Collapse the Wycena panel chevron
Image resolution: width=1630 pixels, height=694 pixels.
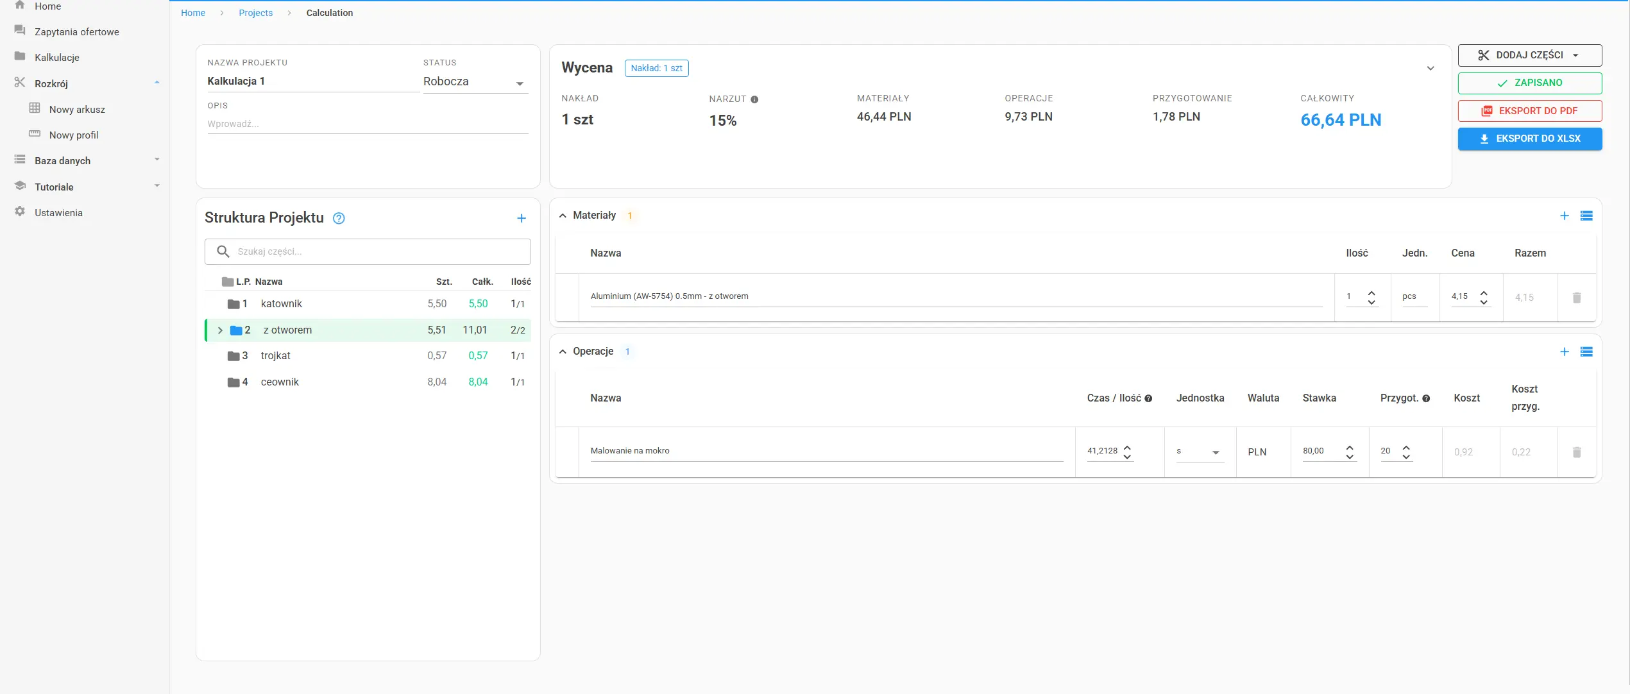[x=1430, y=69]
